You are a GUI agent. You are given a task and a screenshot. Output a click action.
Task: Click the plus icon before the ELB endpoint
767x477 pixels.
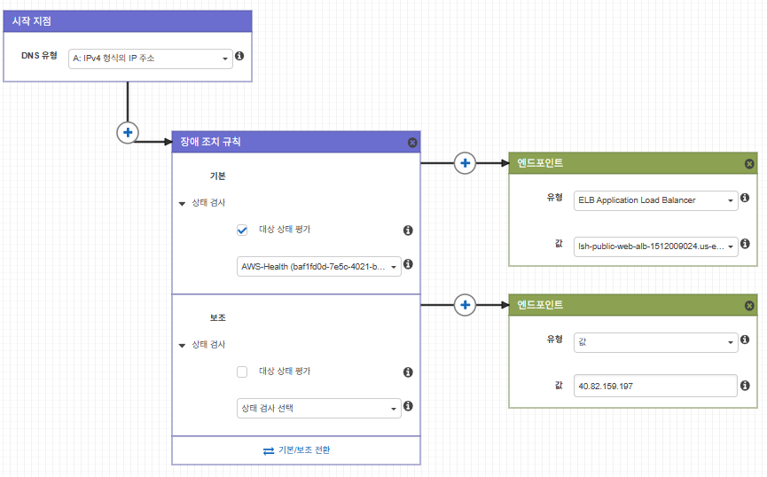[x=465, y=163]
